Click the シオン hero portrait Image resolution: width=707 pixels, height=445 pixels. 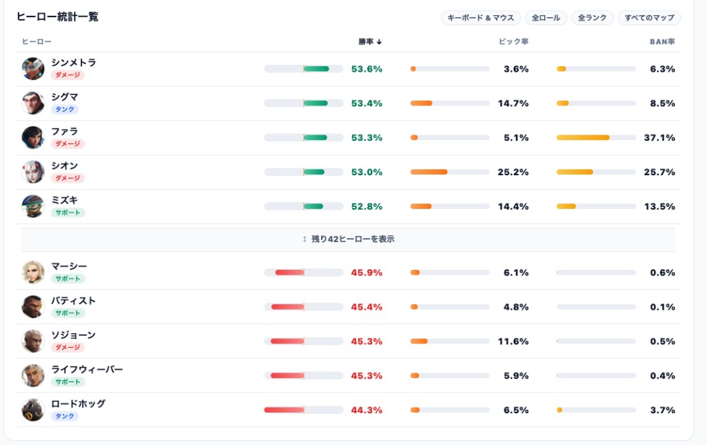pos(33,172)
